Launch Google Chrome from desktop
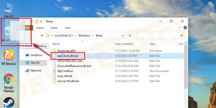Image resolution: width=216 pixels, height=108 pixels. (9, 83)
